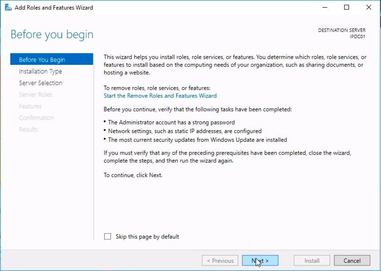Click the Before you begin page heading
Image resolution: width=381 pixels, height=271 pixels.
(52, 34)
